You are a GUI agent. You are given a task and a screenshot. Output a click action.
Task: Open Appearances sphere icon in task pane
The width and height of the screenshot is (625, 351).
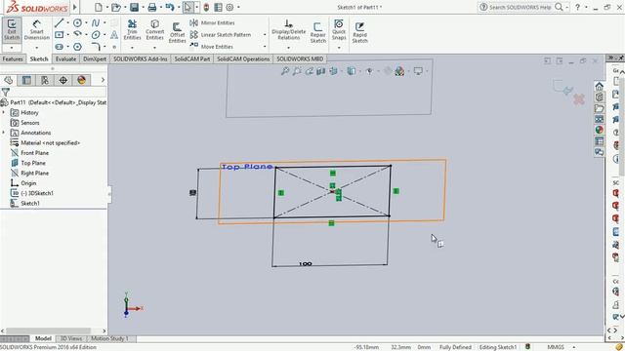point(599,130)
